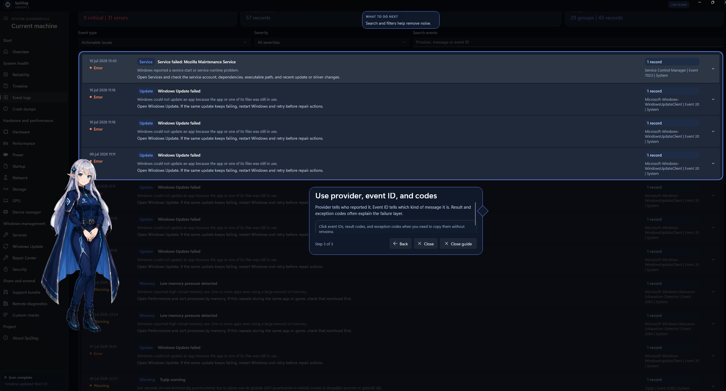Click the SysDiag logo icon
The width and height of the screenshot is (726, 391).
tap(8, 5)
